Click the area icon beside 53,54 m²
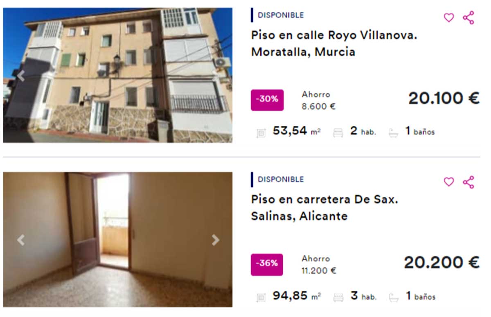491x317 pixels. pyautogui.click(x=261, y=133)
